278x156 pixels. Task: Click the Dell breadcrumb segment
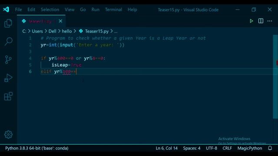(x=53, y=31)
